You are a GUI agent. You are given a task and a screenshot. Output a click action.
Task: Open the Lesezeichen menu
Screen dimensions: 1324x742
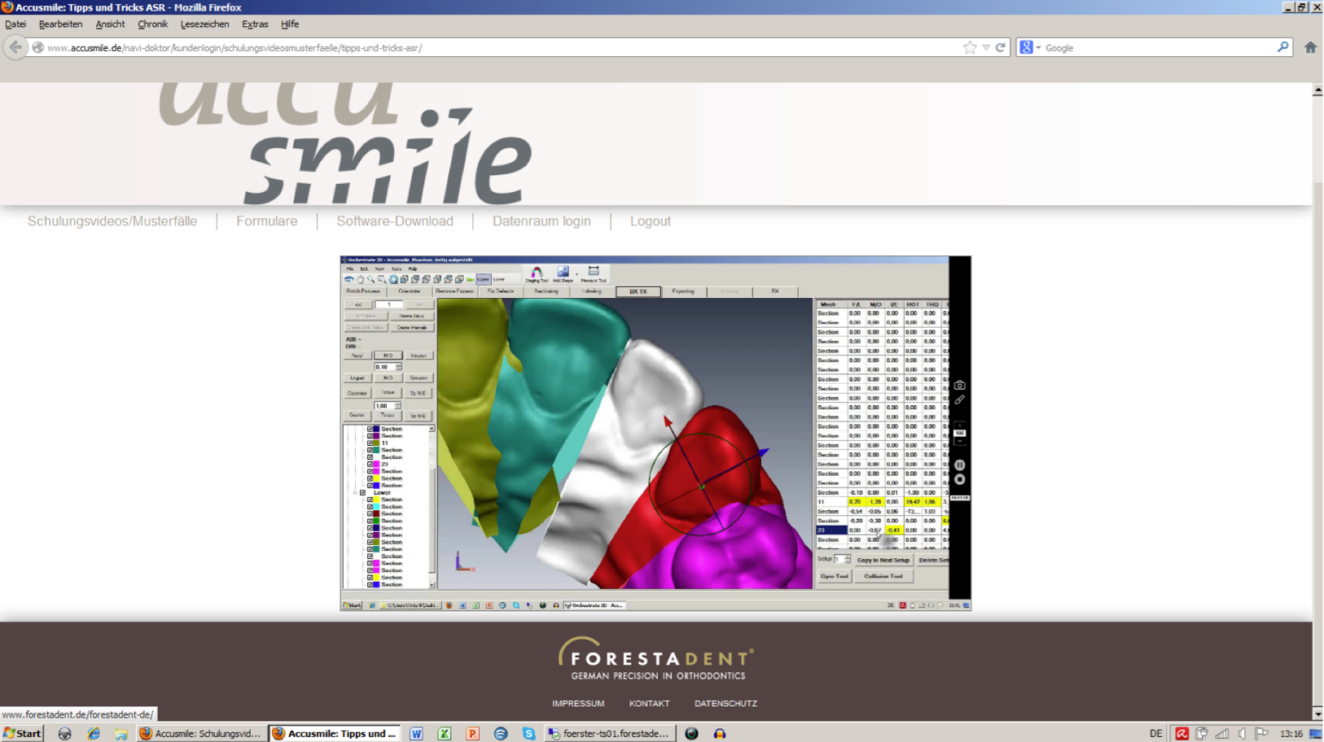tap(204, 24)
